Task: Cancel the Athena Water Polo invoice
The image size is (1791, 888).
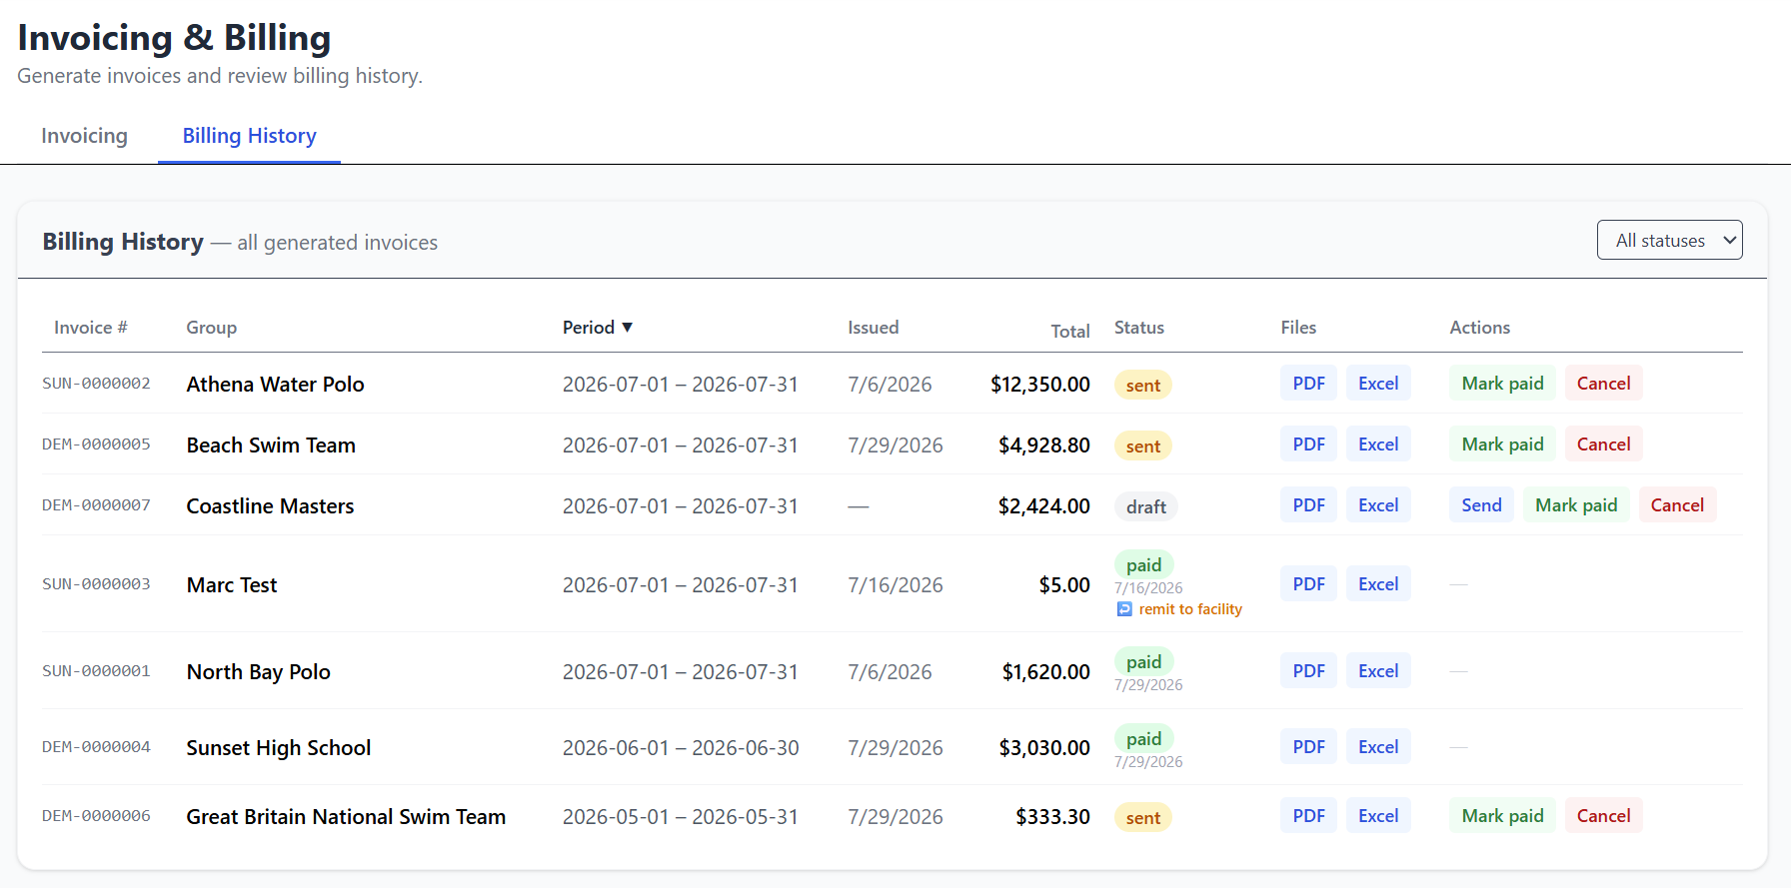Action: [1603, 384]
